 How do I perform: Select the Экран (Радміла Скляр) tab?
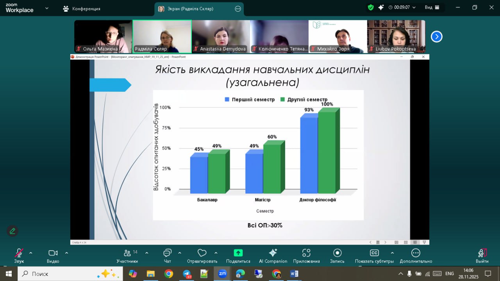tap(199, 9)
